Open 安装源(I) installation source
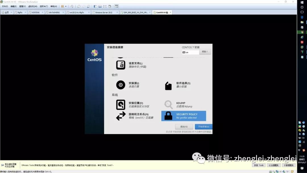 128,85
